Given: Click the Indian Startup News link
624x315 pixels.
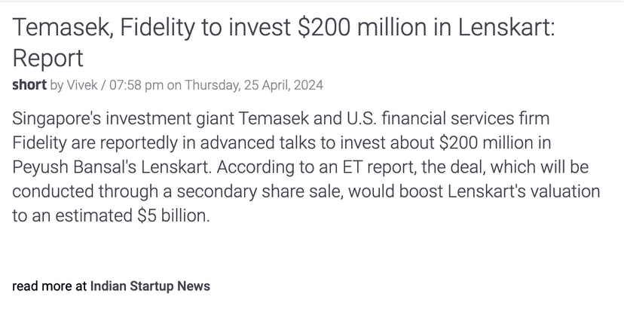Looking at the screenshot, I should [x=150, y=286].
